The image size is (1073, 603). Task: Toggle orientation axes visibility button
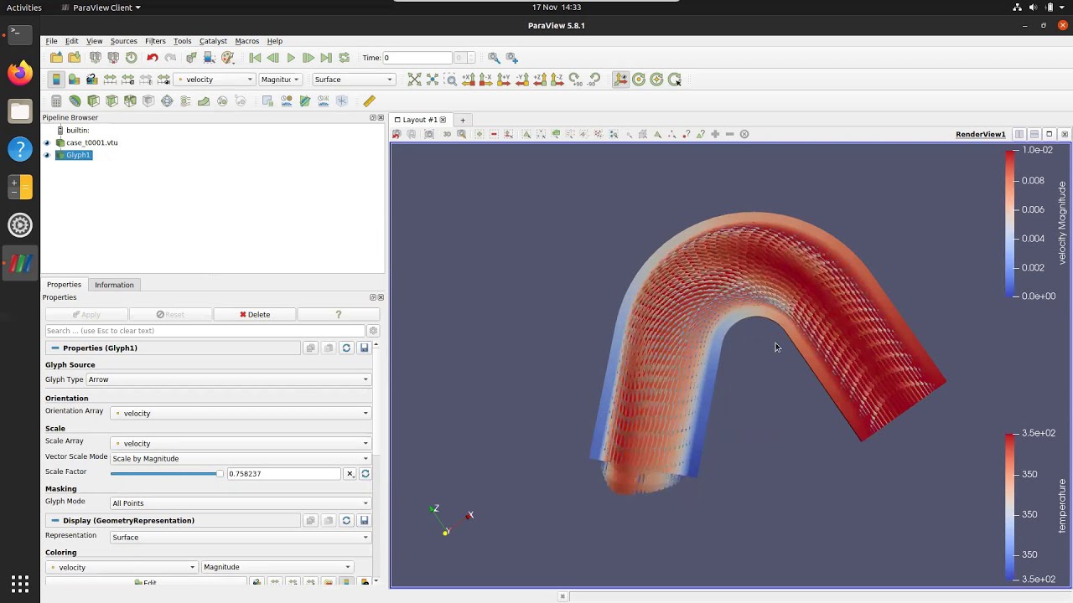(621, 80)
